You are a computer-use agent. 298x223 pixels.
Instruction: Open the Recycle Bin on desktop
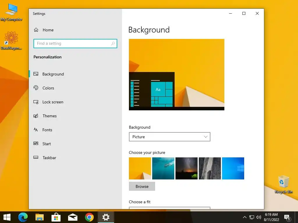point(283,184)
